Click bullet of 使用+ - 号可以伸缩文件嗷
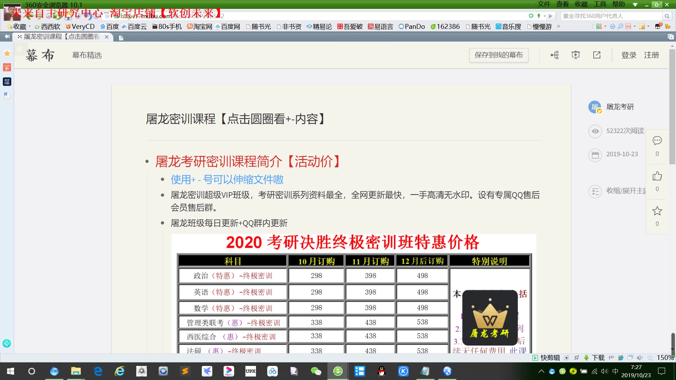Screen dimensions: 676x380 [163, 180]
